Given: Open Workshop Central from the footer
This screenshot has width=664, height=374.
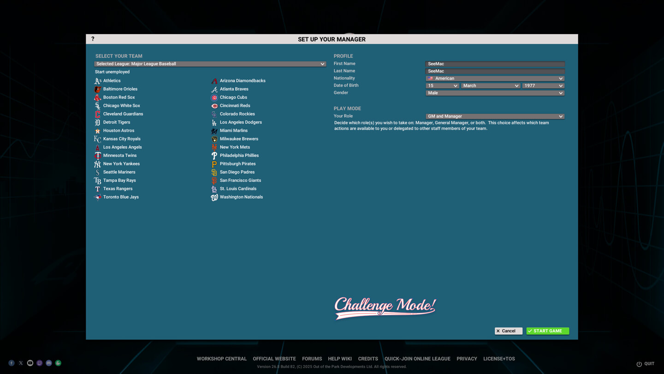Looking at the screenshot, I should point(221,359).
